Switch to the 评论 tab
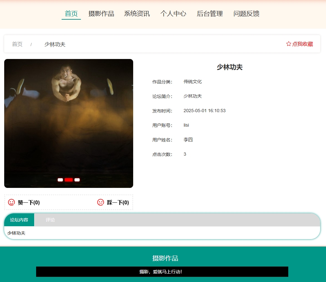Screen dimensions: 326x282 click(50, 220)
